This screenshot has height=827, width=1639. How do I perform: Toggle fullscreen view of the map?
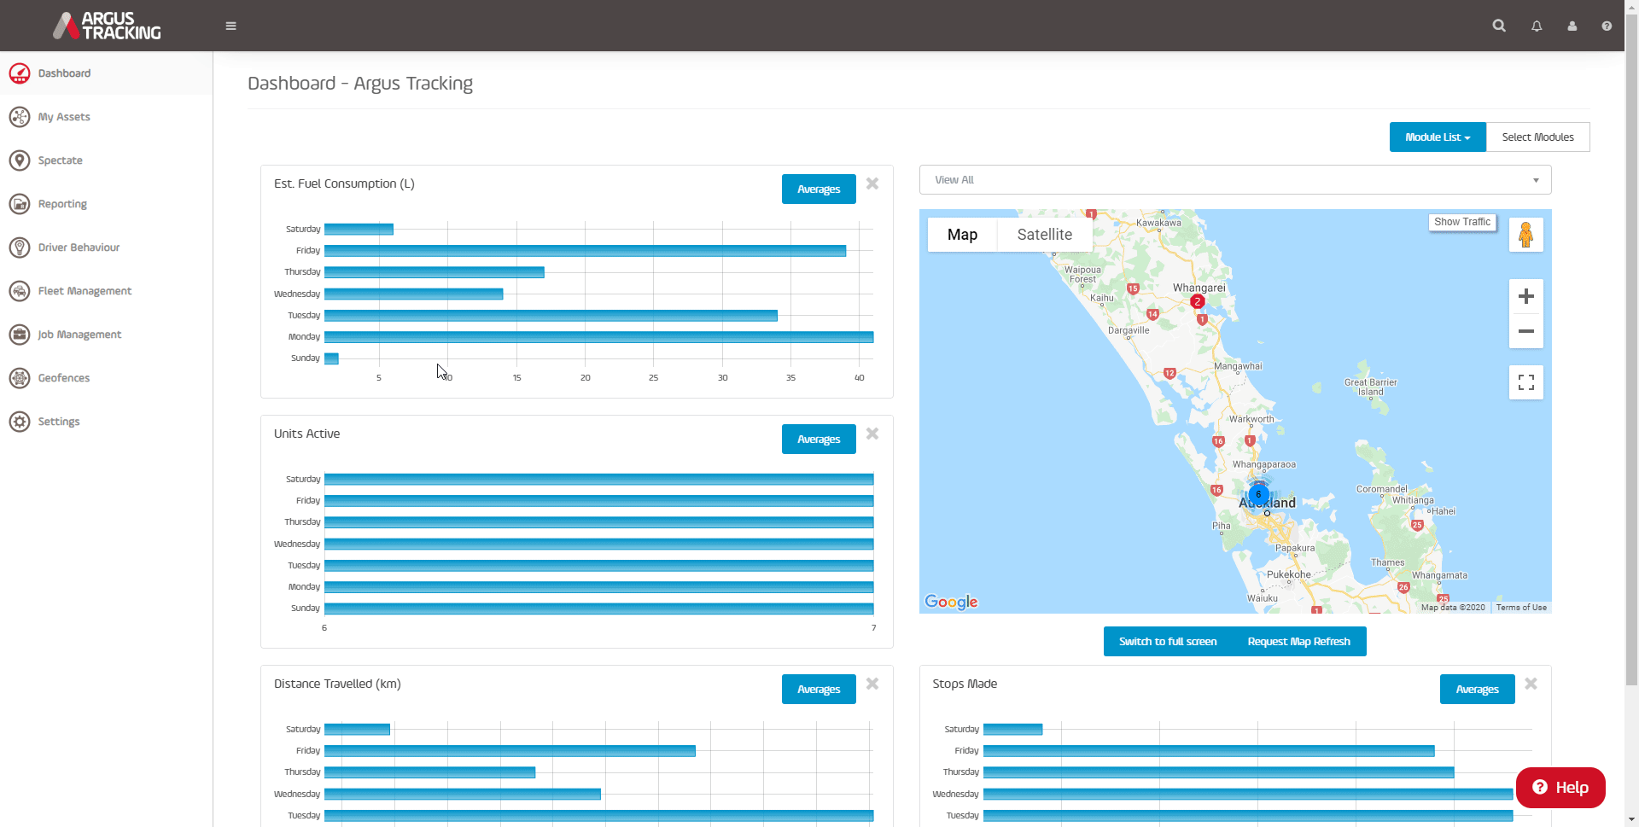coord(1525,382)
